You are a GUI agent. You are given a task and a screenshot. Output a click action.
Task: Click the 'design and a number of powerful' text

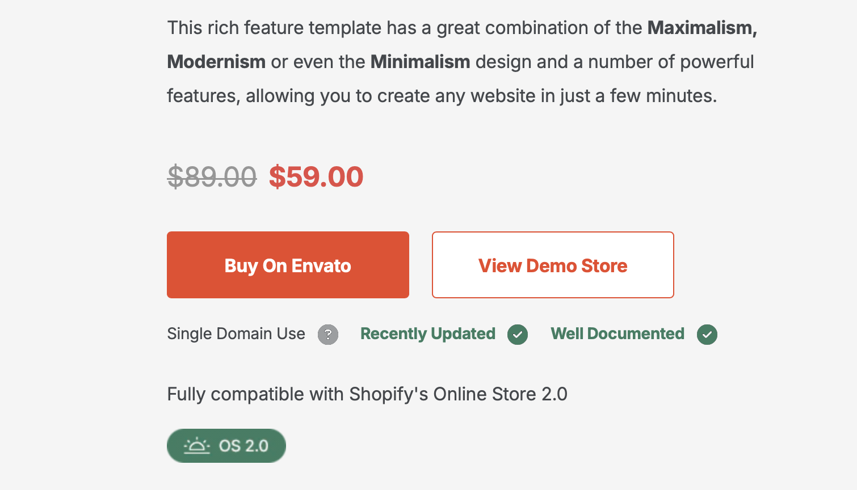point(615,61)
